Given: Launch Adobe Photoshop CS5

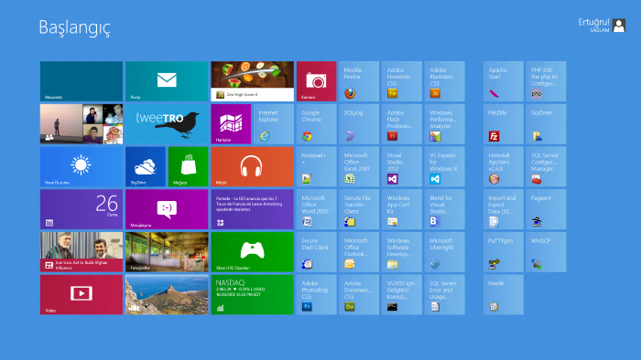Looking at the screenshot, I should pyautogui.click(x=317, y=295).
